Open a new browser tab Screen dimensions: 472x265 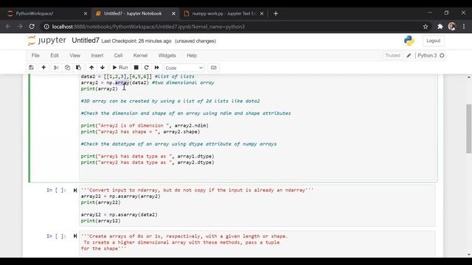tap(276, 13)
